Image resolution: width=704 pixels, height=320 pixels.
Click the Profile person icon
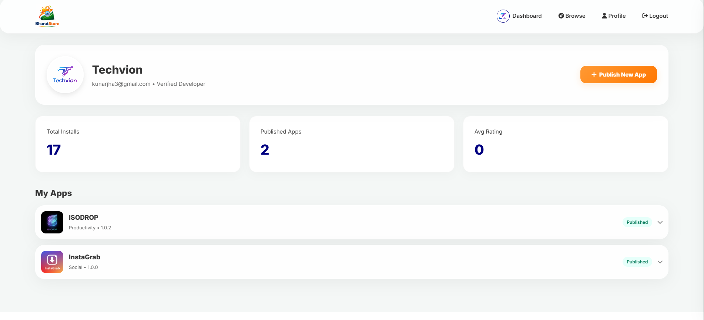(x=604, y=16)
